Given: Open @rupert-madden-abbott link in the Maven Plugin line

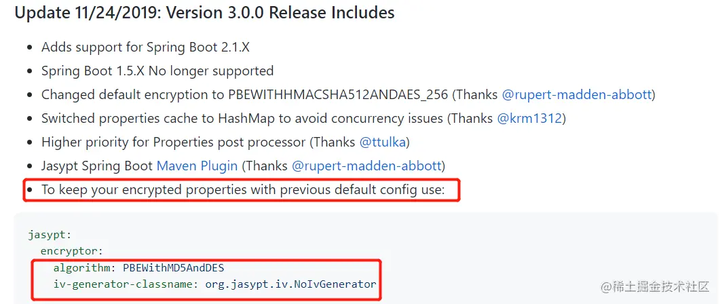Looking at the screenshot, I should point(366,166).
